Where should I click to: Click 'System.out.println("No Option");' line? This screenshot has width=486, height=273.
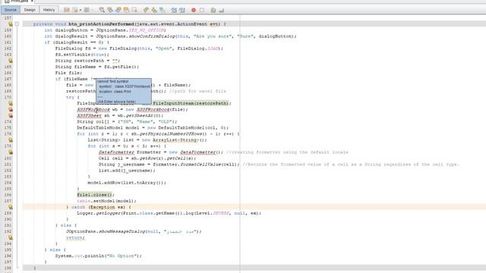click(x=99, y=256)
